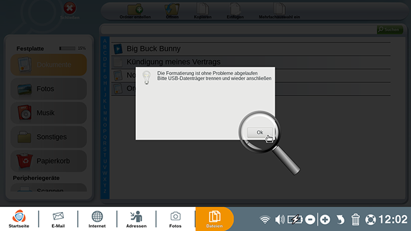Image resolution: width=411 pixels, height=231 pixels.
Task: Click the Öffnen toolbar icon
Action: tap(172, 9)
